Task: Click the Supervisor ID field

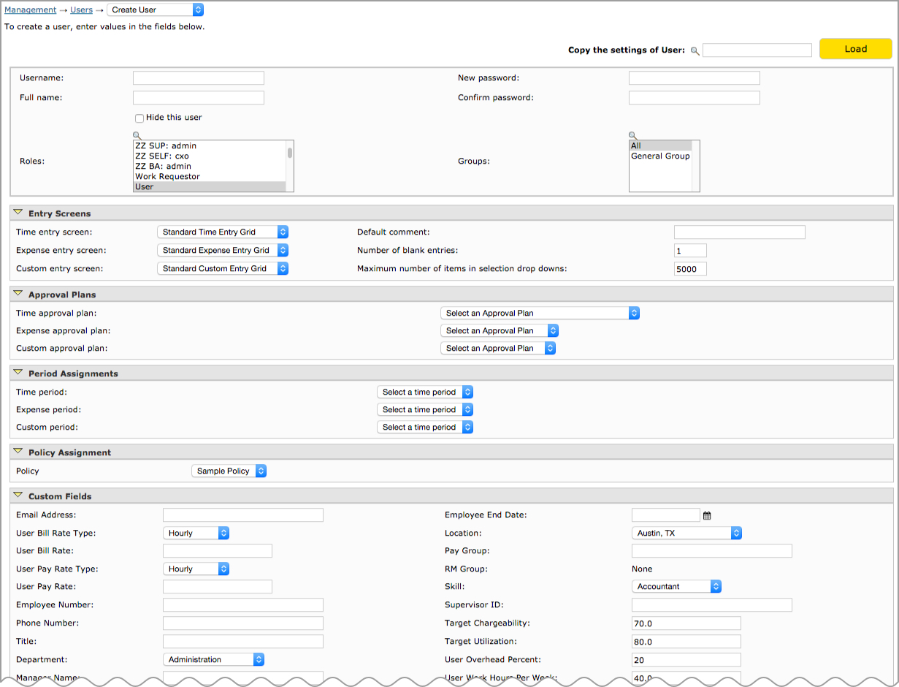Action: [712, 605]
